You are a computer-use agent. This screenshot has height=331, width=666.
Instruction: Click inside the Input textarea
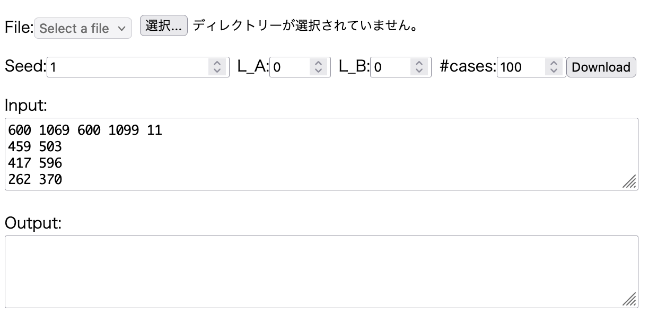click(x=318, y=154)
